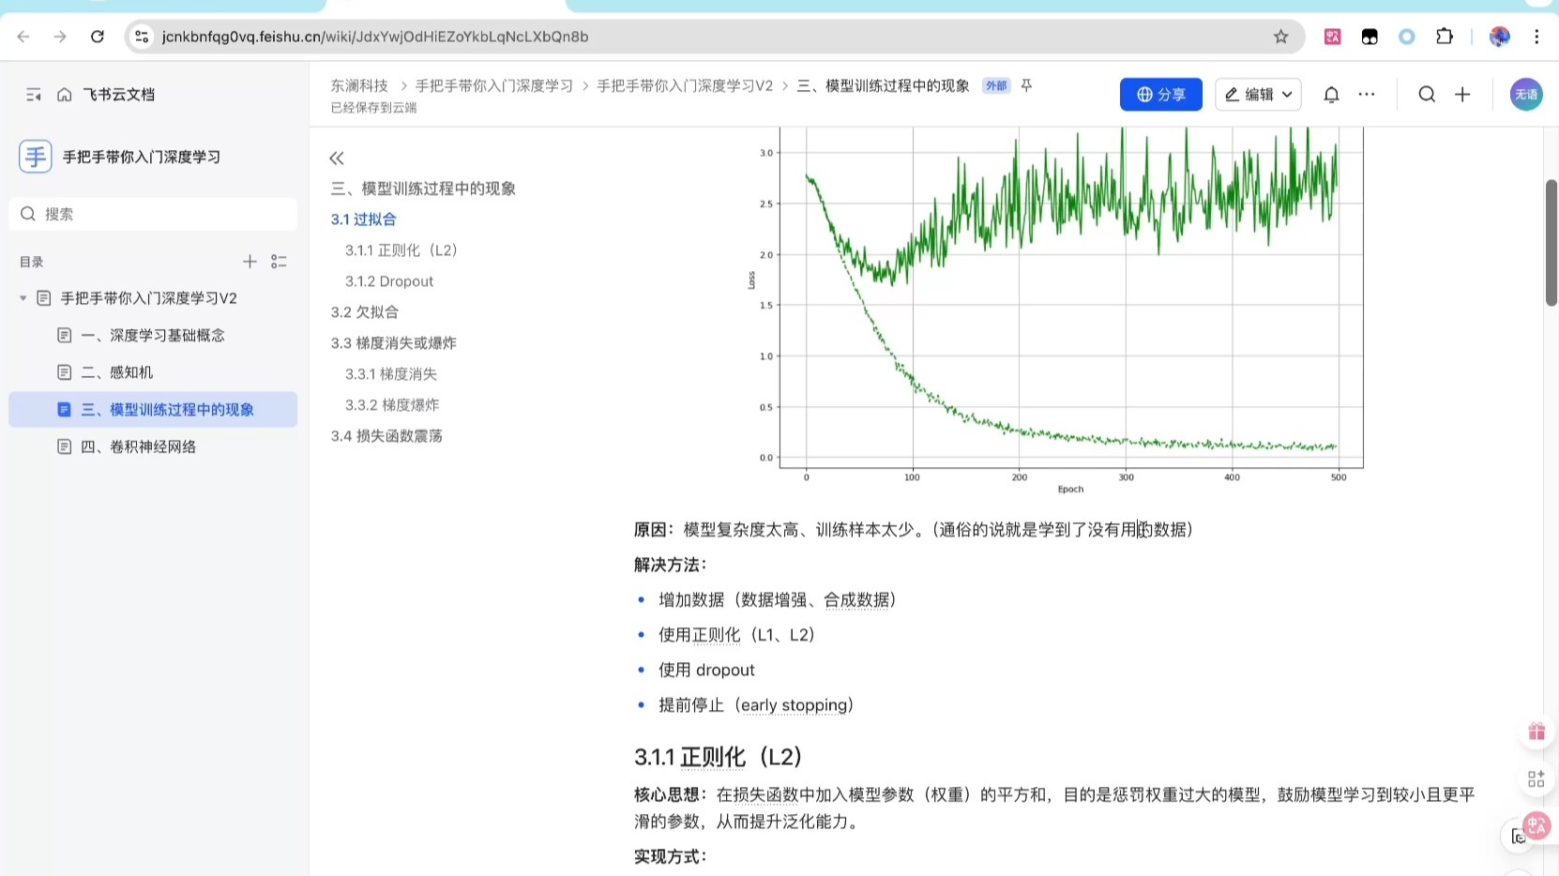Collapse the left sidebar navigation
Image resolution: width=1559 pixels, height=876 pixels.
[34, 95]
